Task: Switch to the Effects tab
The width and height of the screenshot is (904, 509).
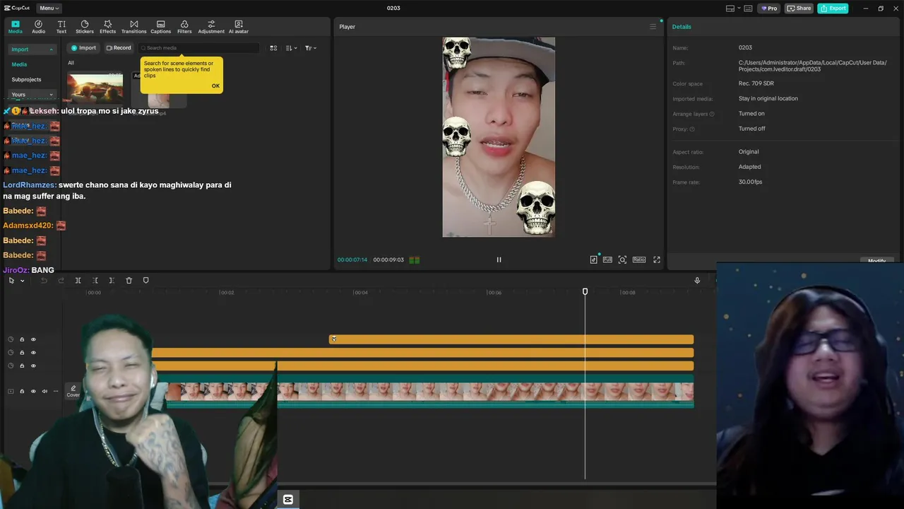Action: pyautogui.click(x=107, y=27)
